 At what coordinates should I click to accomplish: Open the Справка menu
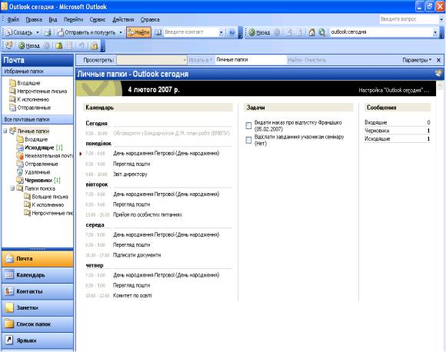pyautogui.click(x=150, y=20)
